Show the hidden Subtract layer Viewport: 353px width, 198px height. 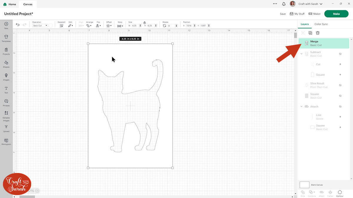tap(340, 54)
